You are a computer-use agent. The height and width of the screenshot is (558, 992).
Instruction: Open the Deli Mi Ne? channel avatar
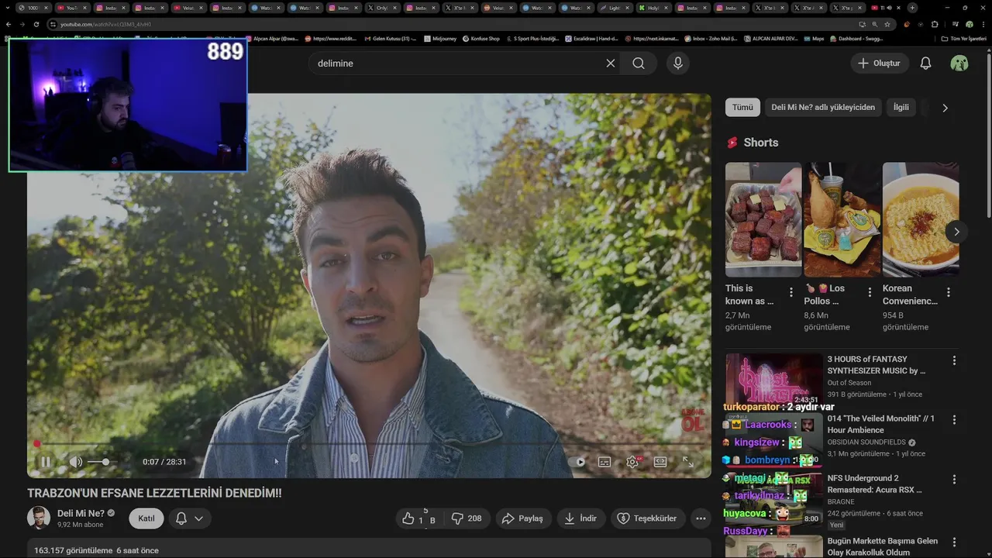pyautogui.click(x=39, y=518)
